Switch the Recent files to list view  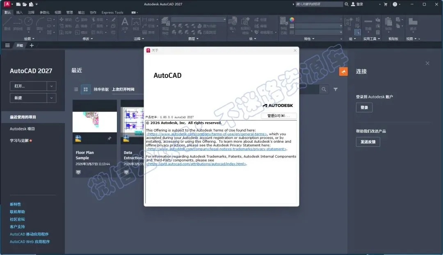pyautogui.click(x=76, y=89)
